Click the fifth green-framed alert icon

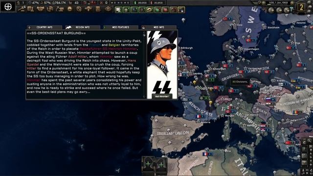pos(150,10)
